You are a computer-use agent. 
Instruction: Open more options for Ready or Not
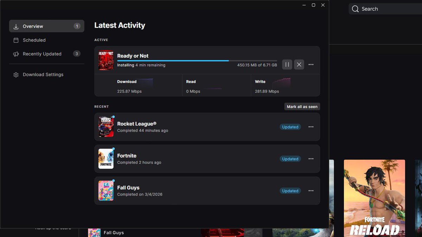(311, 65)
